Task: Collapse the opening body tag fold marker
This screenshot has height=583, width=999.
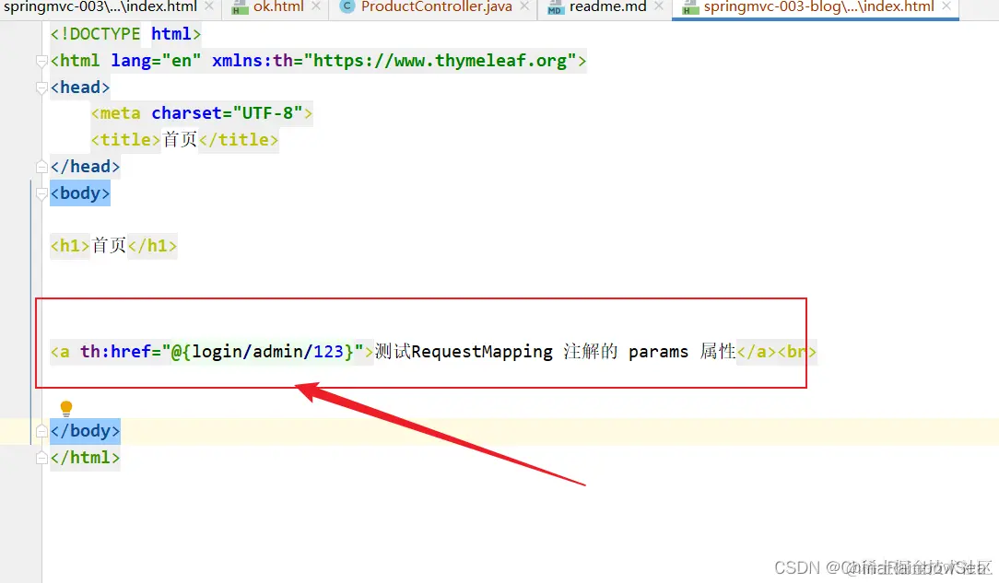Action: 41,193
